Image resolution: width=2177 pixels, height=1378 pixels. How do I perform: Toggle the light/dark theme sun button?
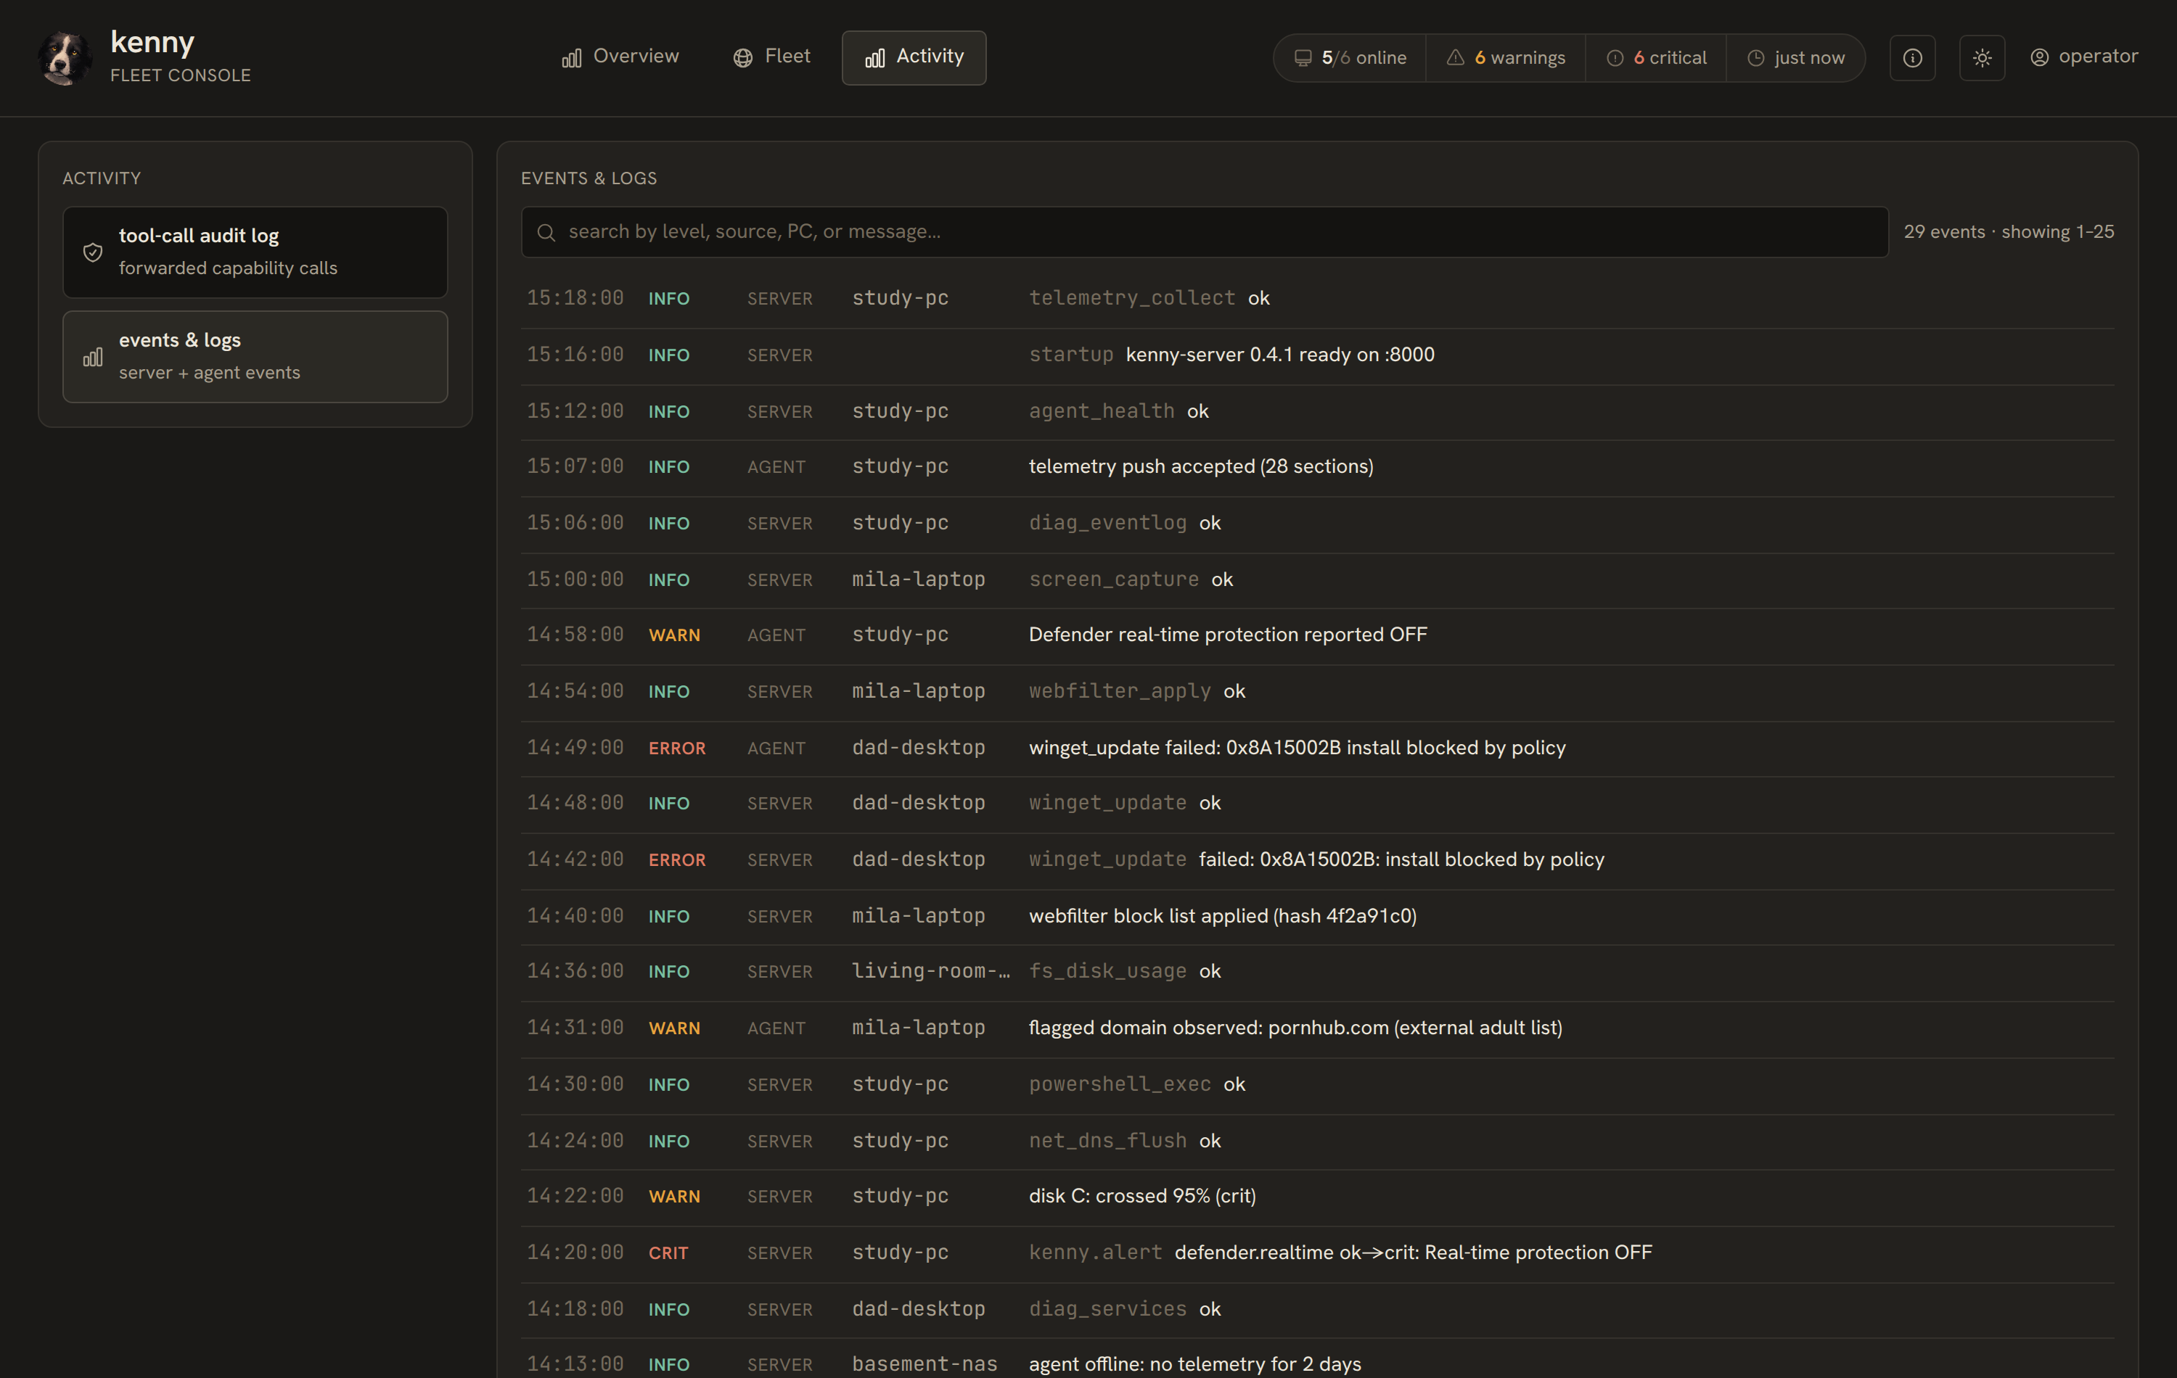[1982, 58]
